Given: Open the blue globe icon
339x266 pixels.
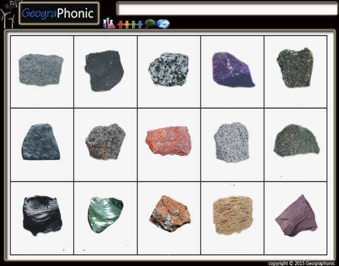Looking at the screenshot, I should coord(163,24).
